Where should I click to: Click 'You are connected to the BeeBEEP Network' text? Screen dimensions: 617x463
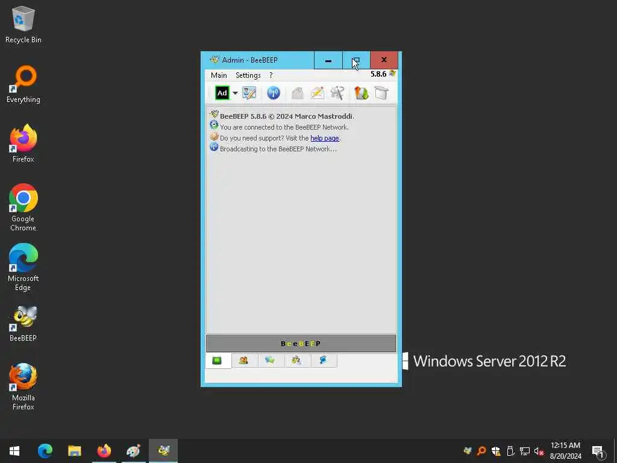point(284,127)
